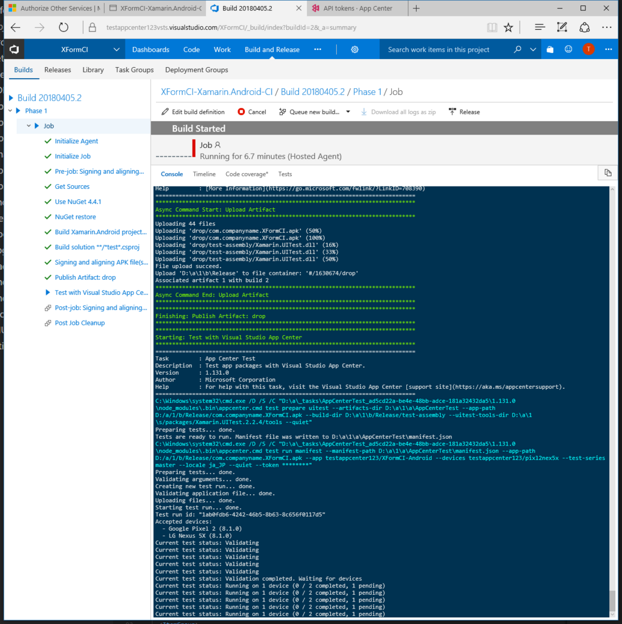The width and height of the screenshot is (622, 624).
Task: Click Download all logs as zip
Action: point(398,112)
